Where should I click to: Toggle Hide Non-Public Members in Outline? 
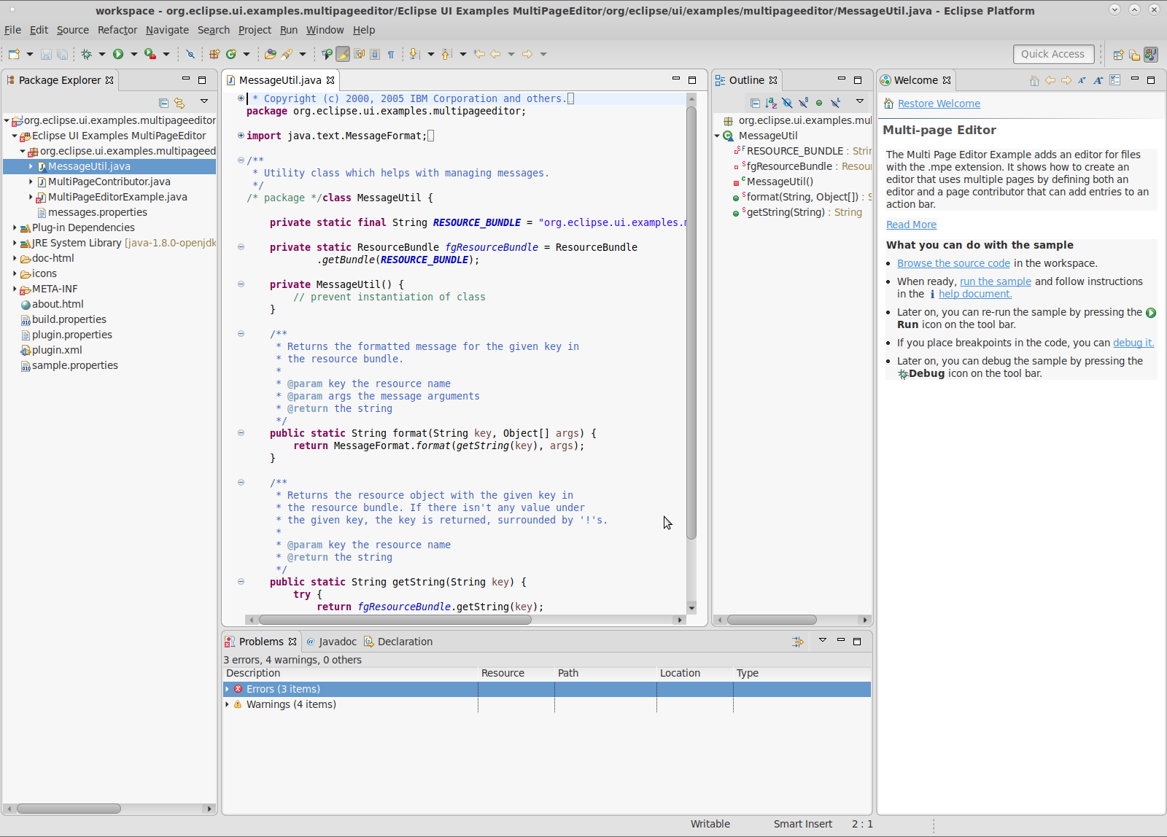[819, 103]
